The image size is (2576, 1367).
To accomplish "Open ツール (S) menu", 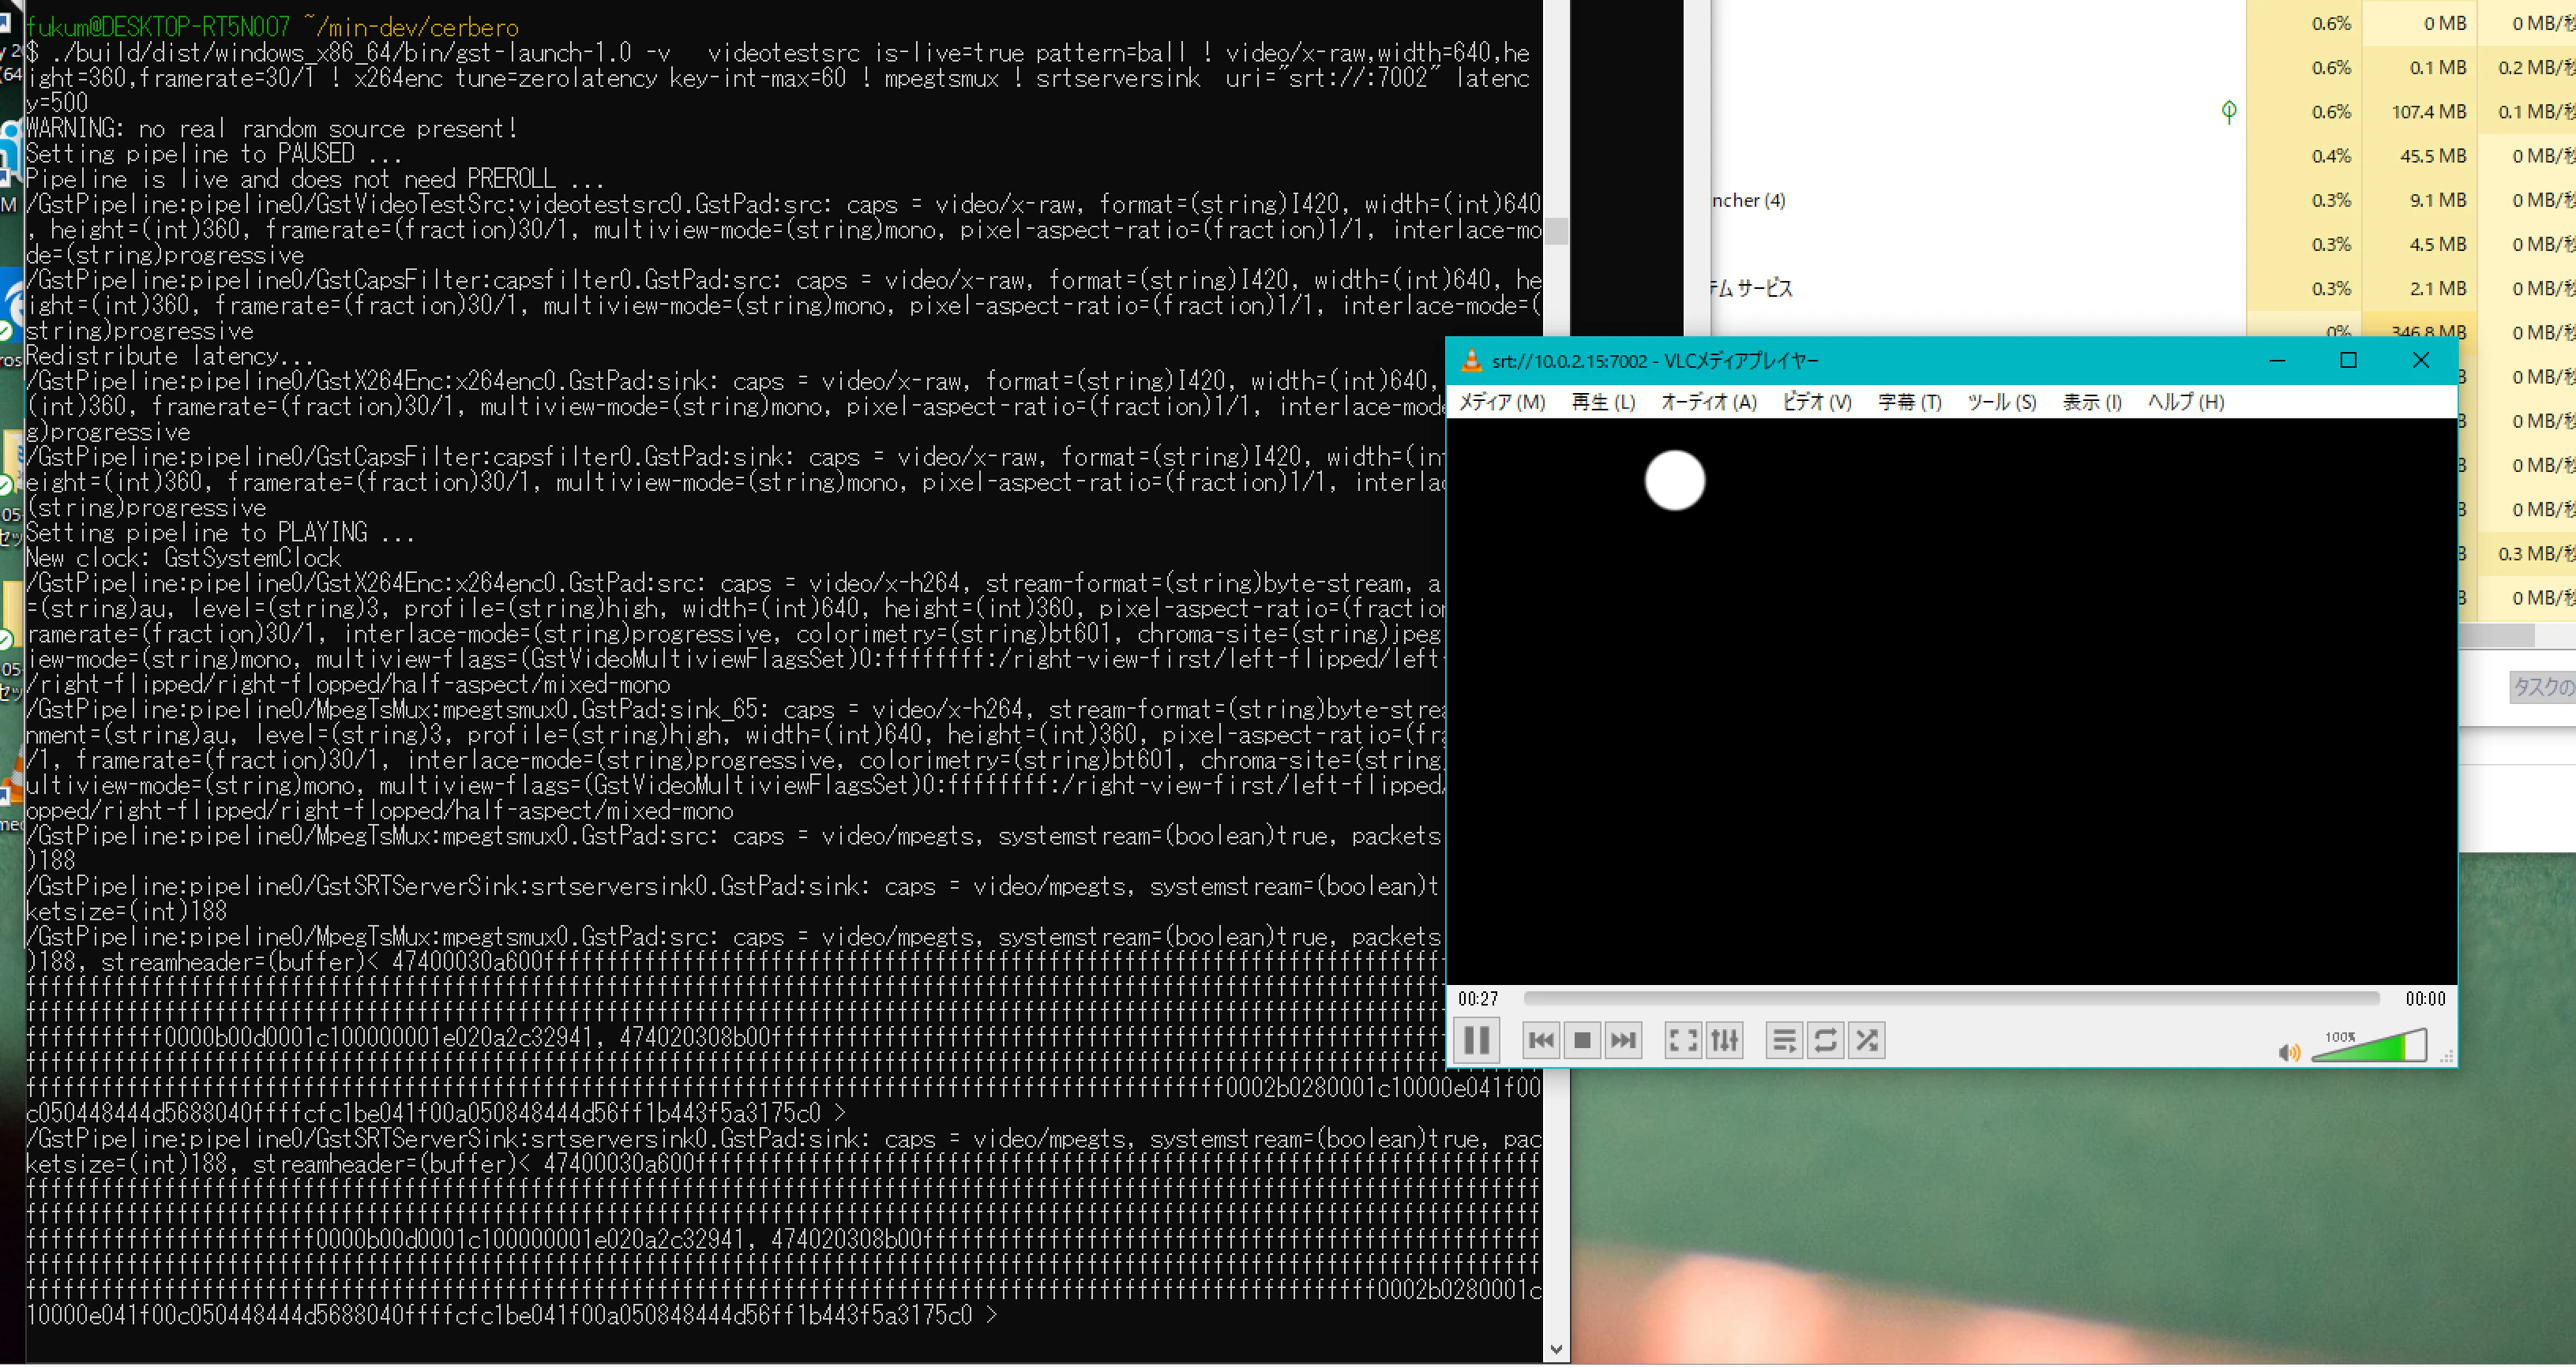I will pyautogui.click(x=2001, y=403).
